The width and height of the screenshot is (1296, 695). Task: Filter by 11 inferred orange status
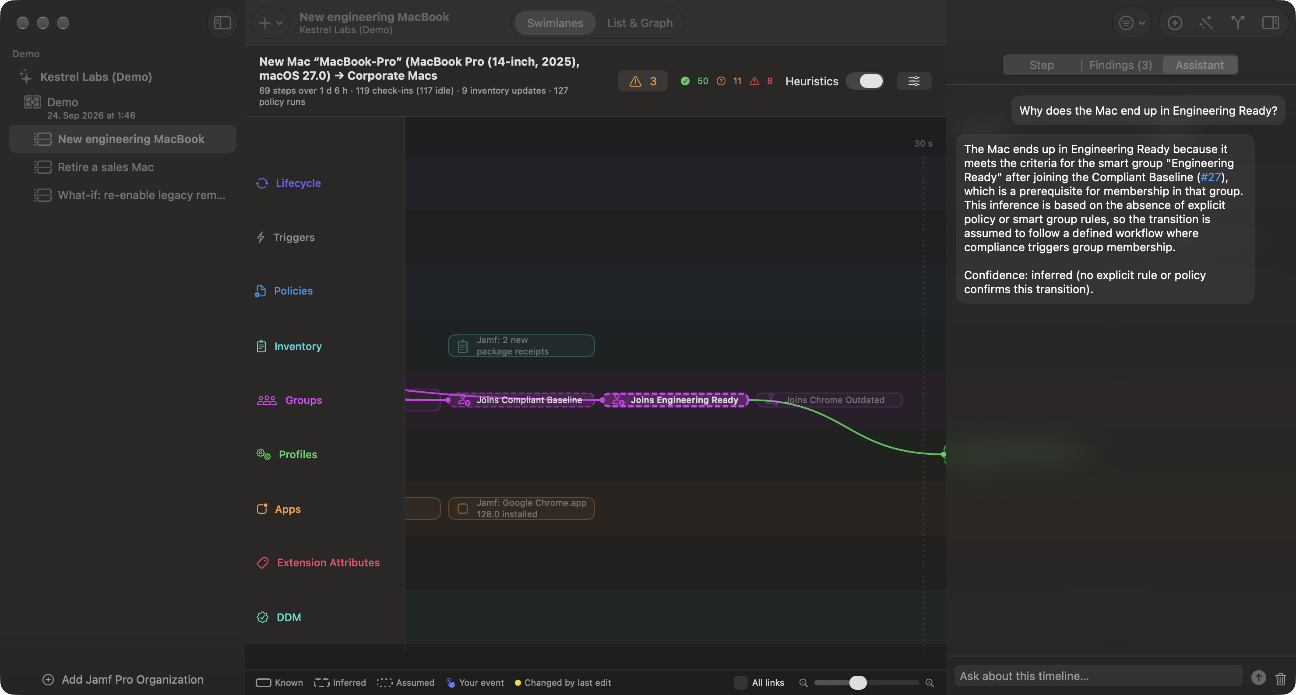click(729, 81)
